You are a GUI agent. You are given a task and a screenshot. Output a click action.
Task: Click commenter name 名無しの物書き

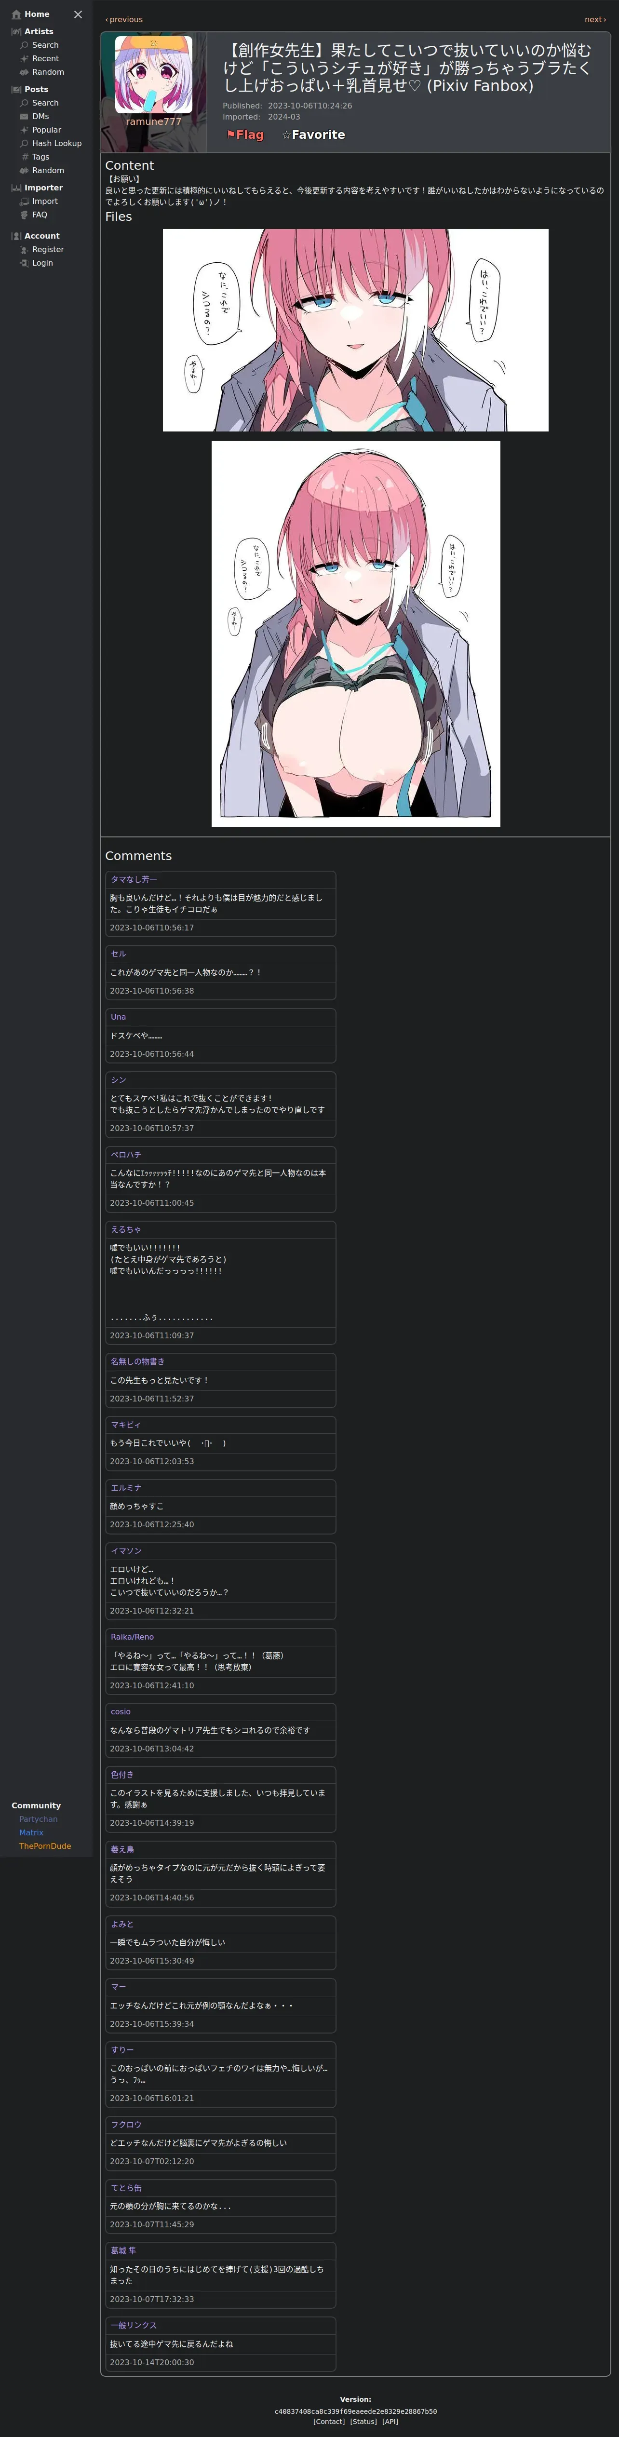[137, 1361]
